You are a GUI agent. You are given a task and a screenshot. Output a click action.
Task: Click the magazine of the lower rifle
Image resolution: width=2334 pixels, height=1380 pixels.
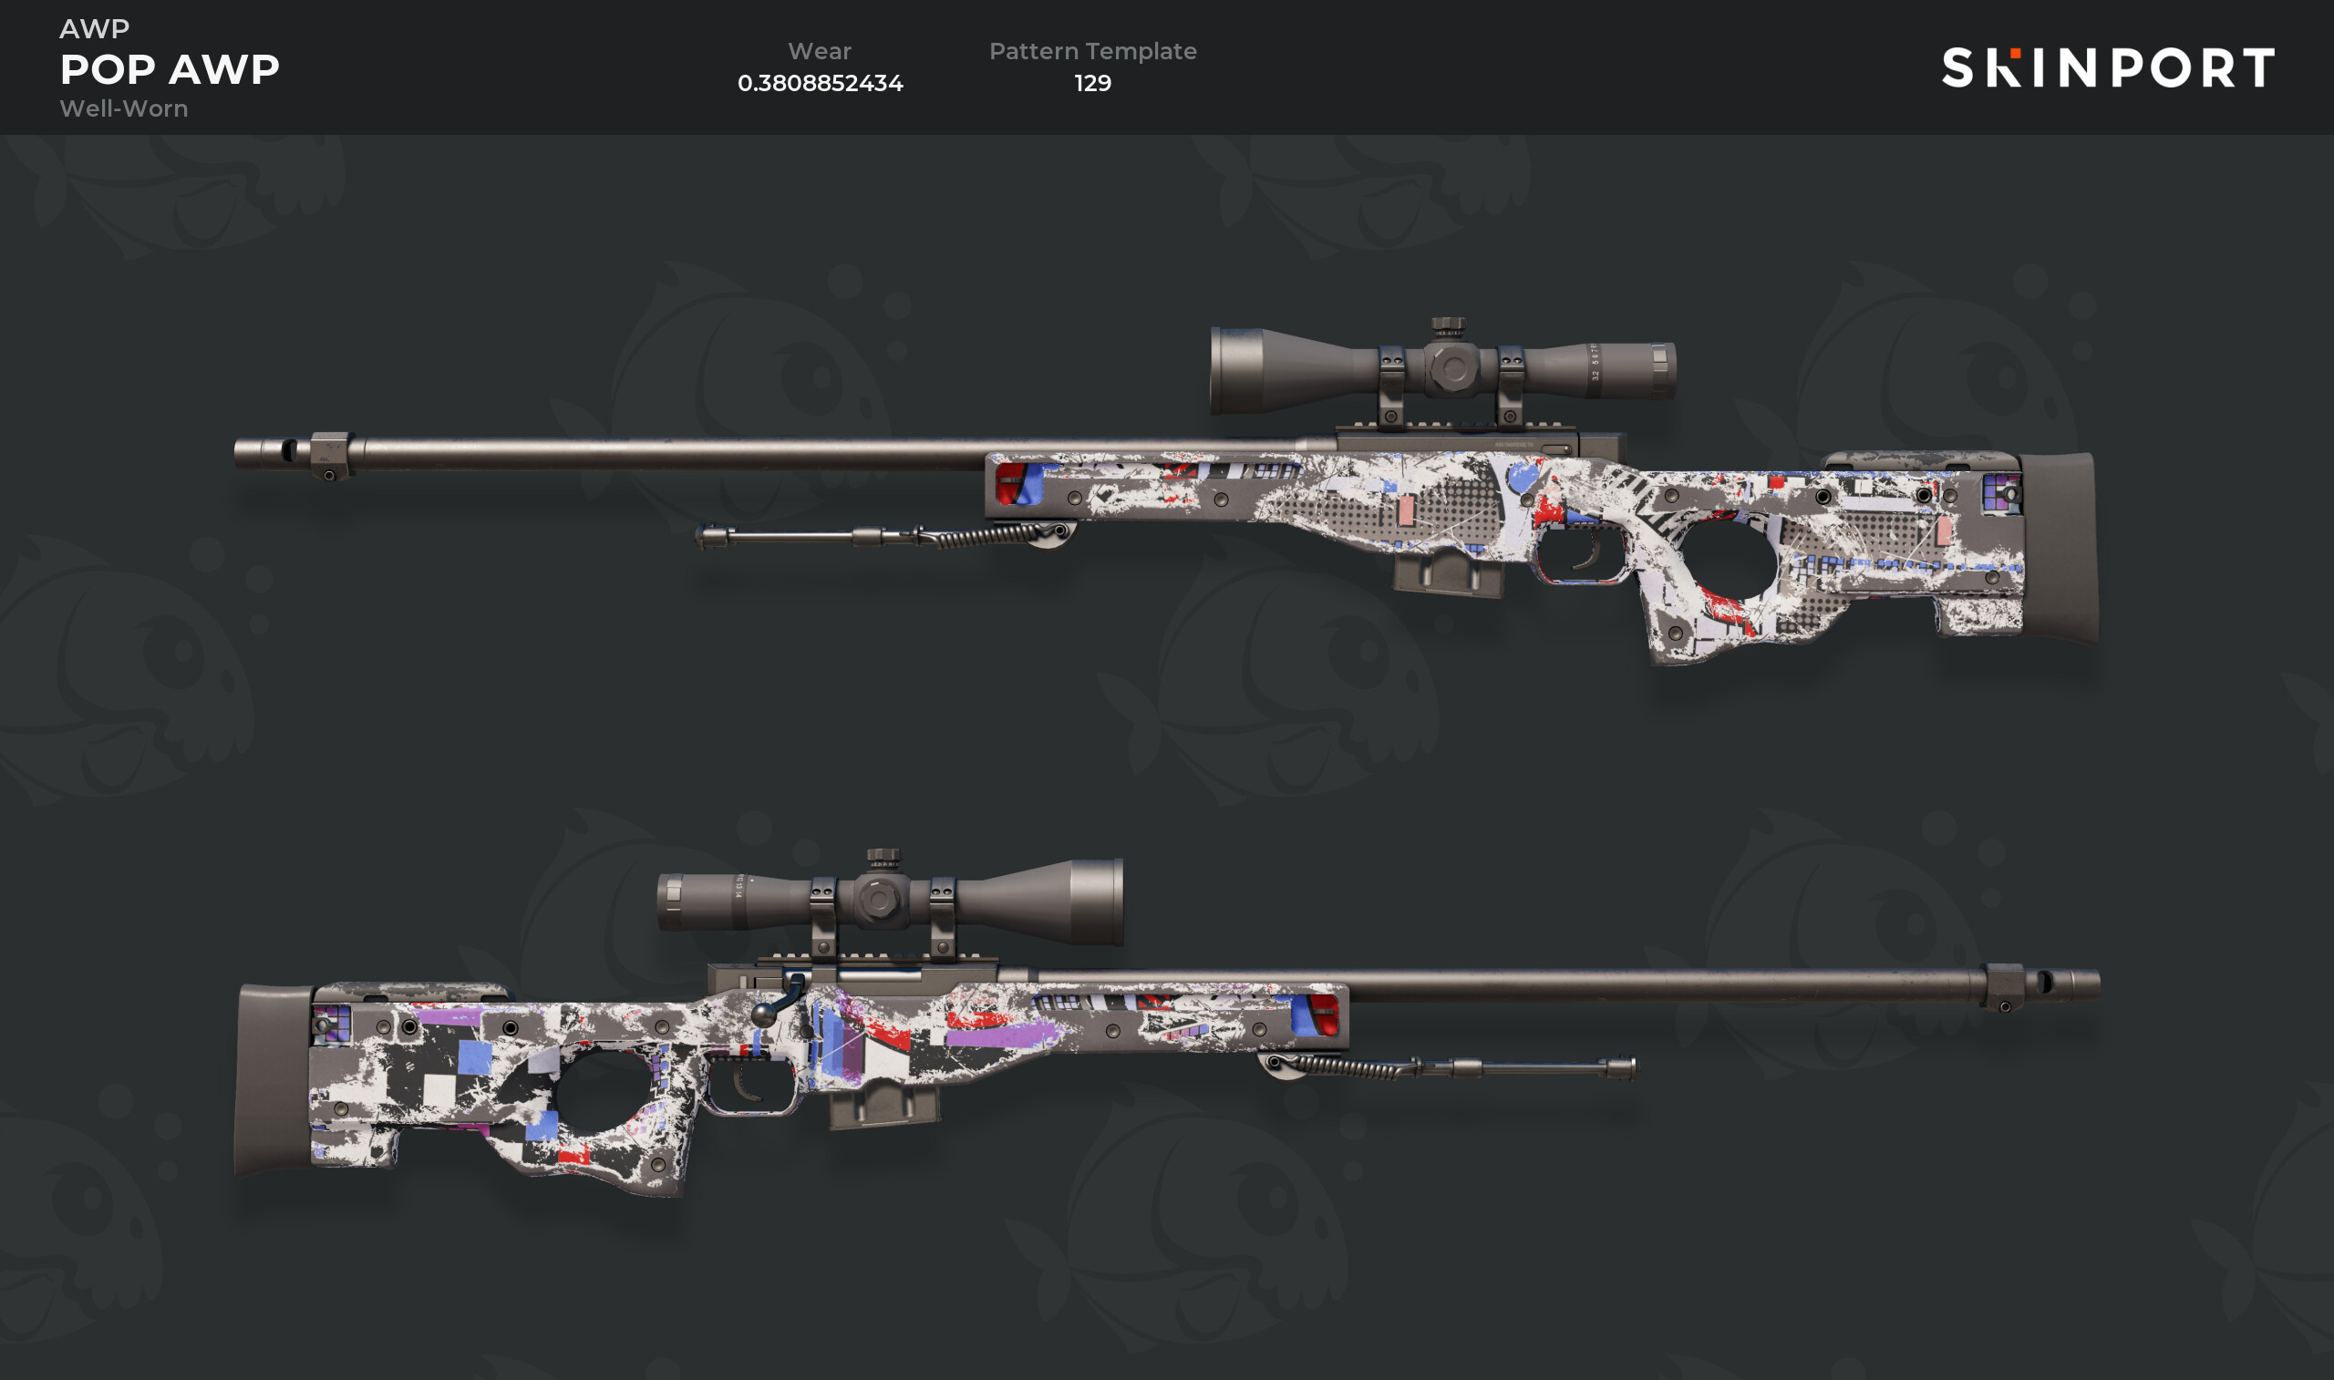883,1107
